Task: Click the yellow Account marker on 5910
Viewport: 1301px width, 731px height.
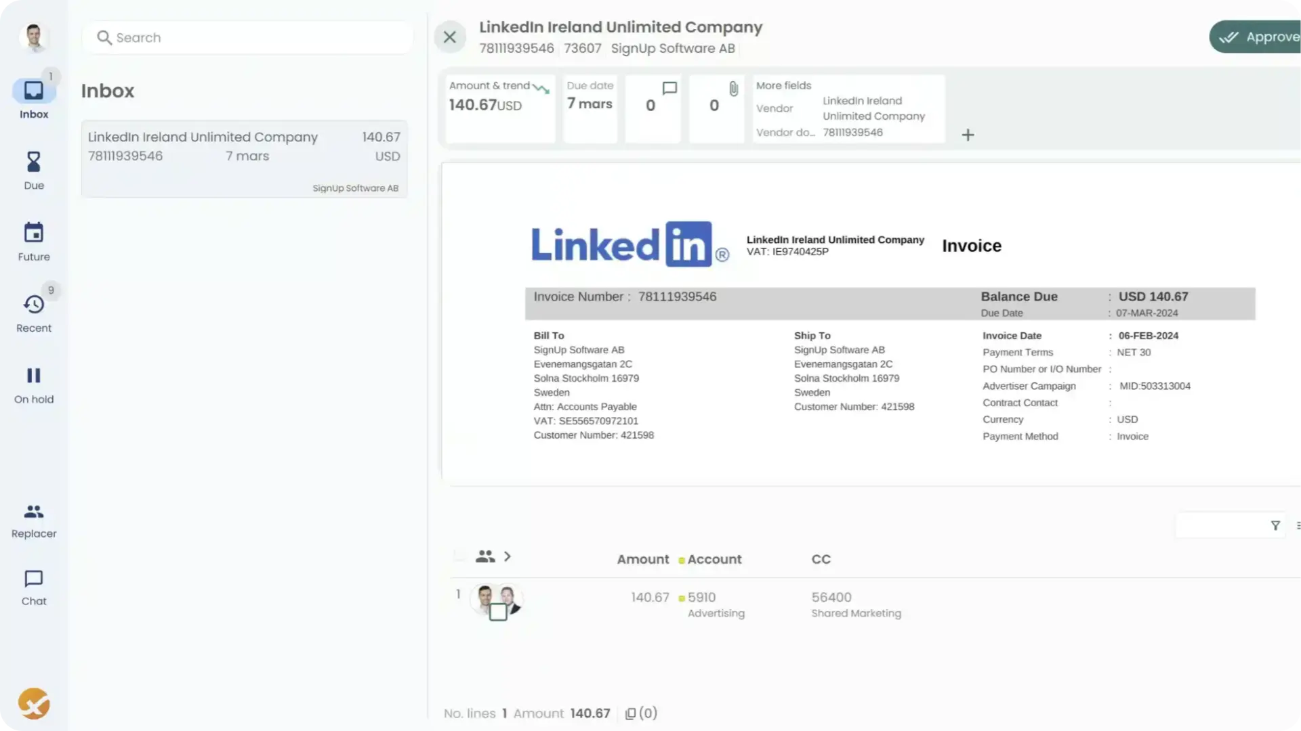Action: (x=682, y=598)
